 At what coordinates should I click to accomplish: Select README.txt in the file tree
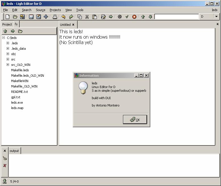[19, 92]
